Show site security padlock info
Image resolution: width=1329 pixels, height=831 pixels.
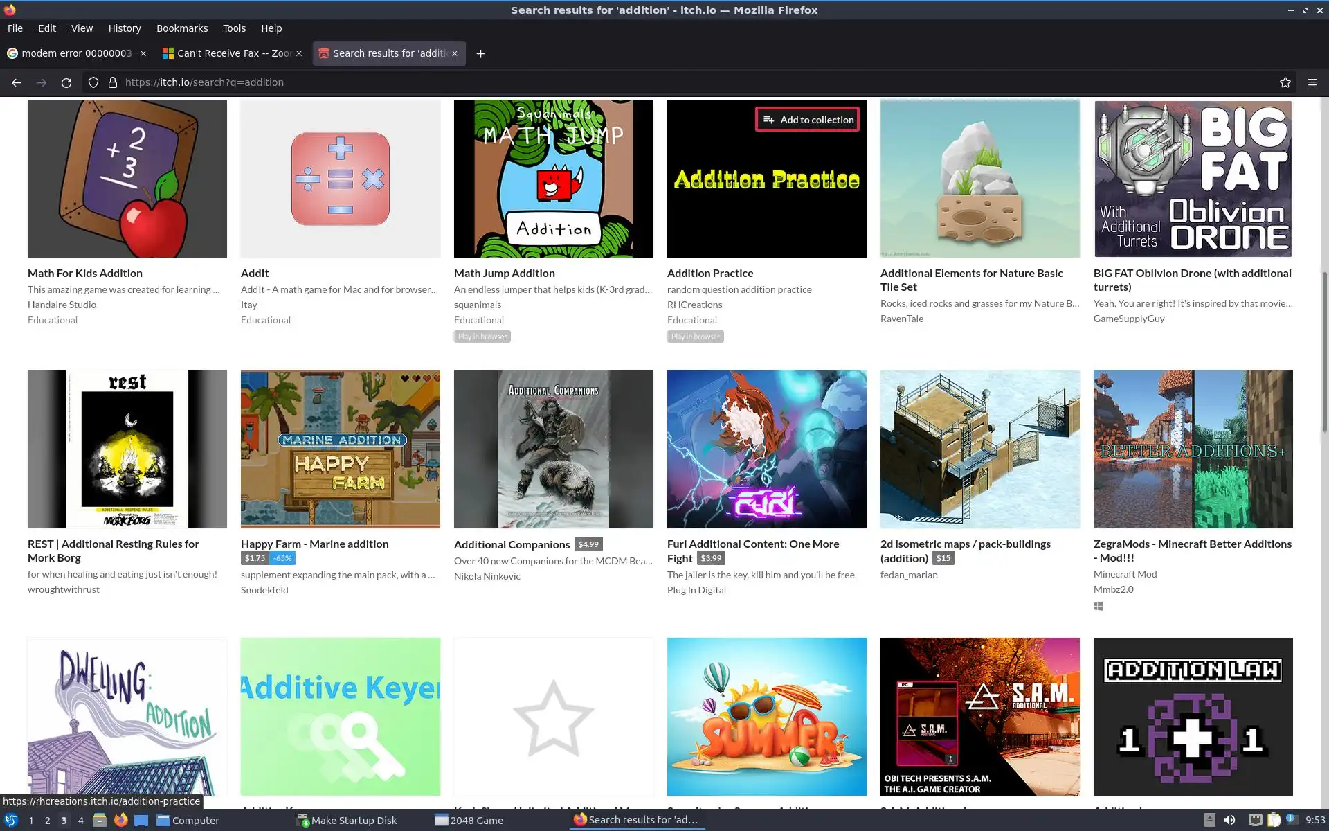click(x=113, y=82)
